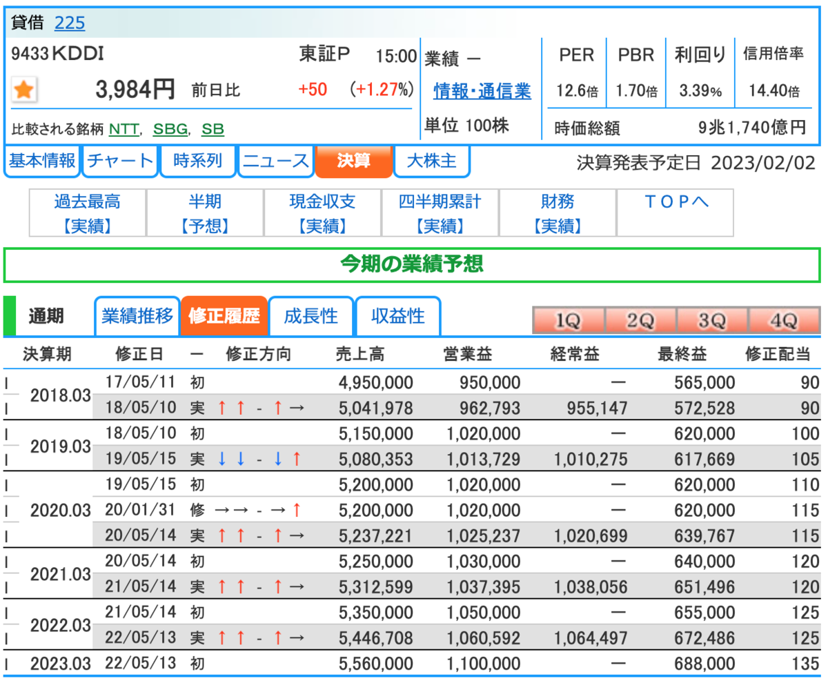Click the 経常益 column header
The image size is (828, 681).
[575, 354]
